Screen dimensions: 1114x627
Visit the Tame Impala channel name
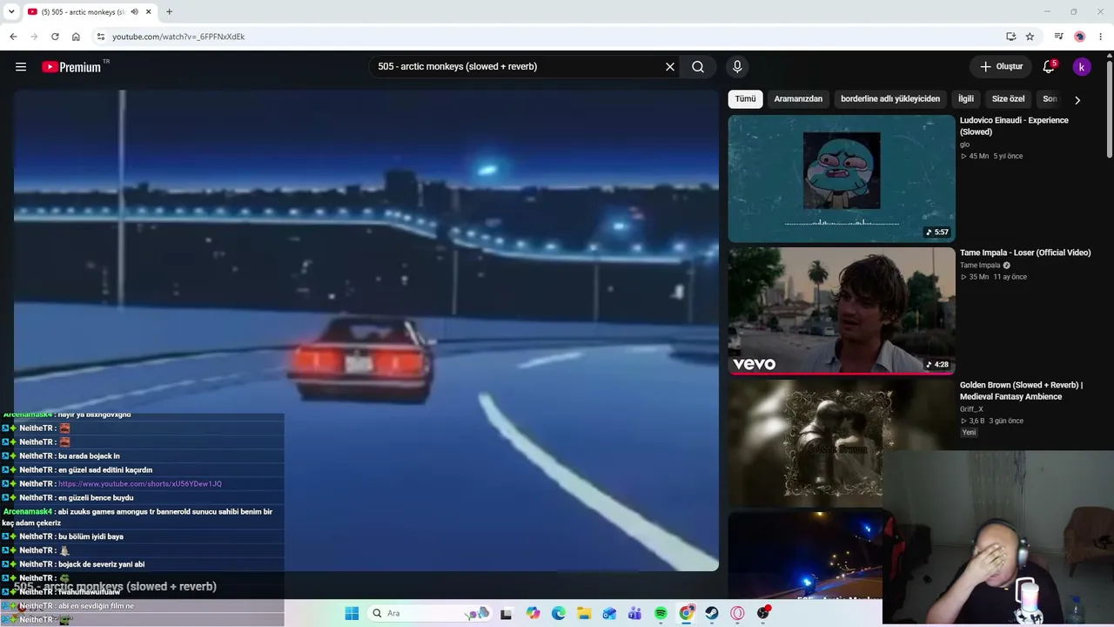click(980, 266)
